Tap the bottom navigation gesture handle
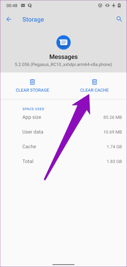Image resolution: width=127 pixels, height=267 pixels. 63,264
